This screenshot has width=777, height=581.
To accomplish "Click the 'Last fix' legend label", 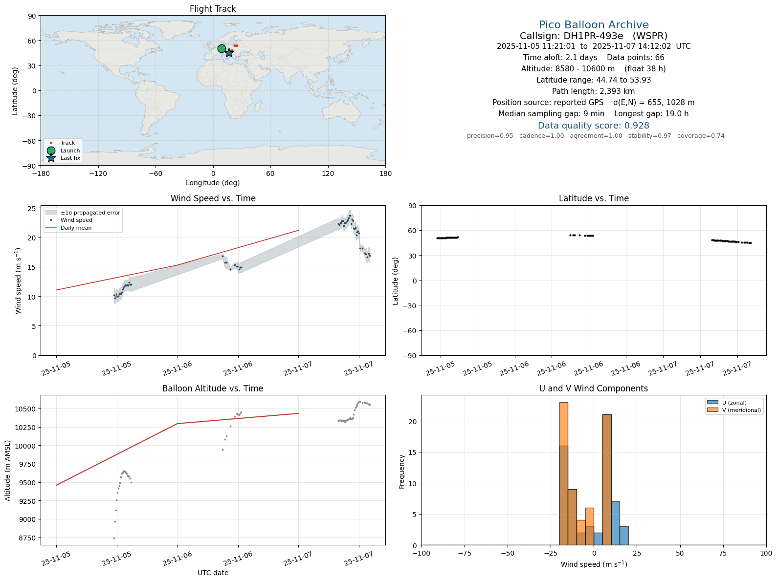I will [70, 158].
